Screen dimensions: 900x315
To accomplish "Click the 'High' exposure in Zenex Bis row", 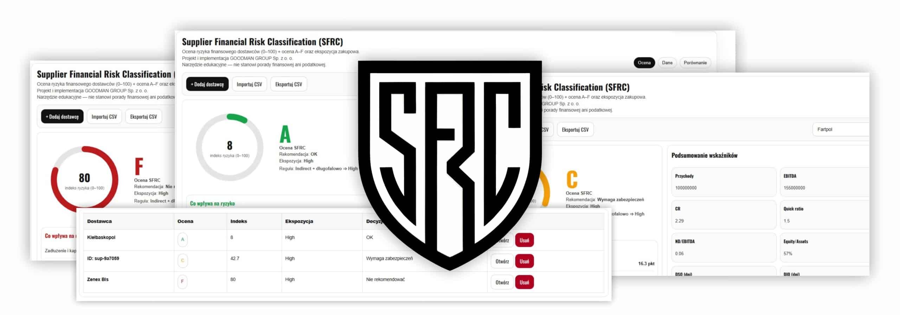I will (x=290, y=280).
